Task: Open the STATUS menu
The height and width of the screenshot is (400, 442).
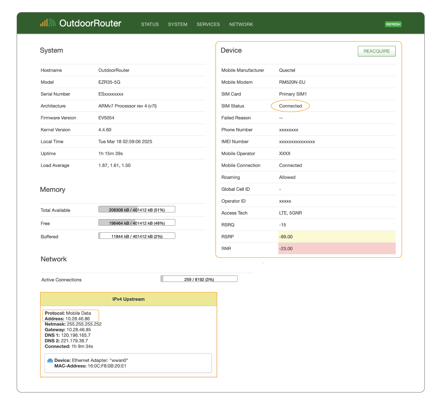Action: [x=150, y=24]
